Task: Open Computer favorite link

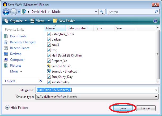Action: [17, 60]
